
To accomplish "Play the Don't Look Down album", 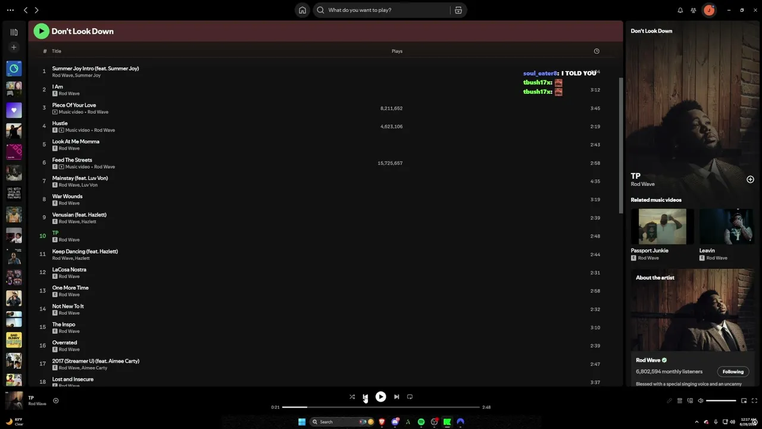I will point(41,31).
